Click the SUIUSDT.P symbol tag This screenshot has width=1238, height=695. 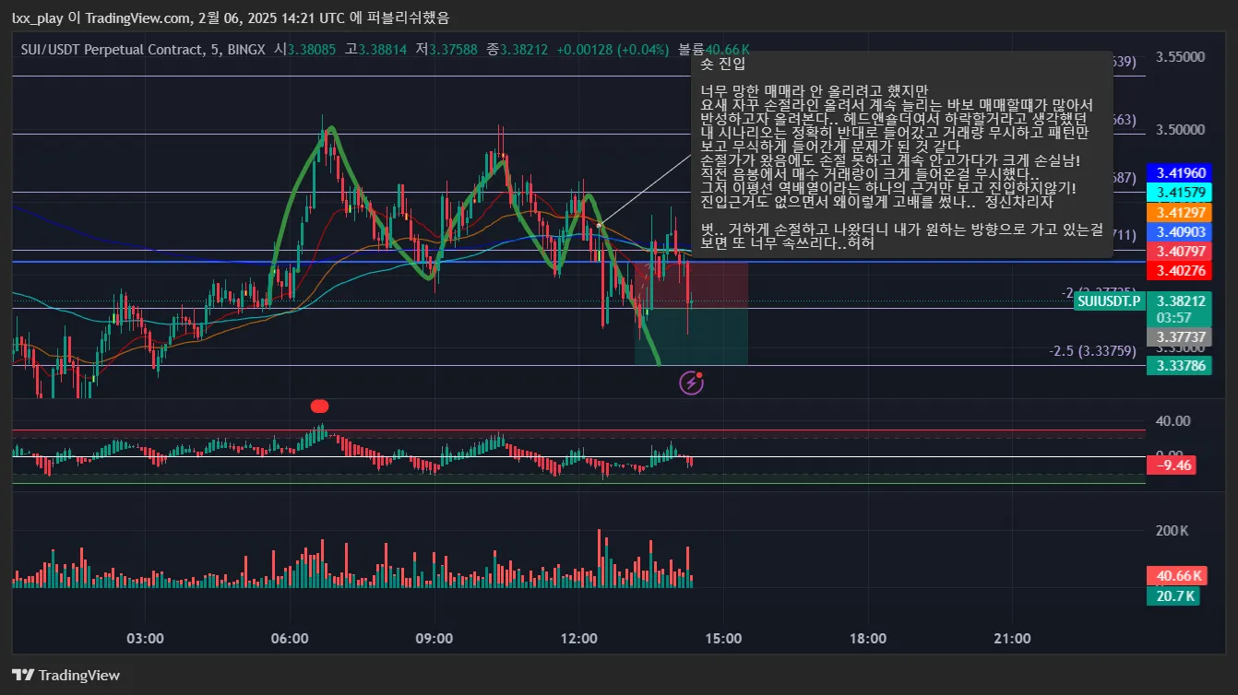click(1109, 300)
